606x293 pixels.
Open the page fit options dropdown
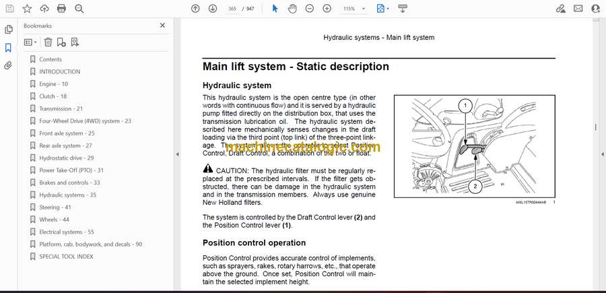[x=382, y=9]
